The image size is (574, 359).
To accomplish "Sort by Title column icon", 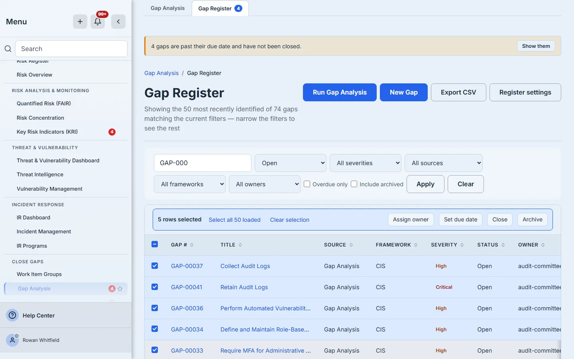I will pyautogui.click(x=240, y=245).
